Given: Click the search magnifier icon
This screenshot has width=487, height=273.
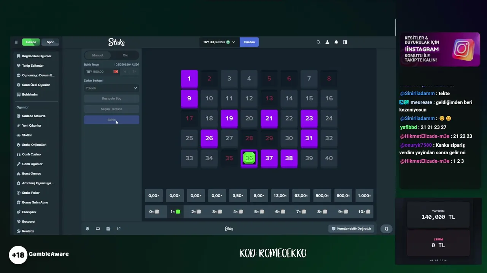Looking at the screenshot, I should 318,42.
